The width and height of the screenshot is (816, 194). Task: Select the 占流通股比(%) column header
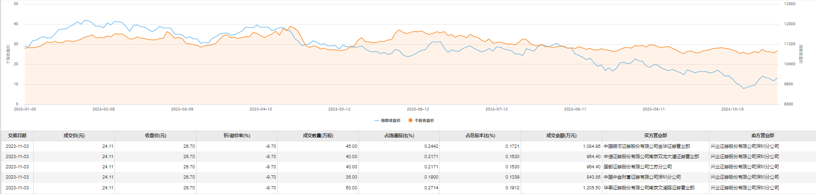point(399,136)
